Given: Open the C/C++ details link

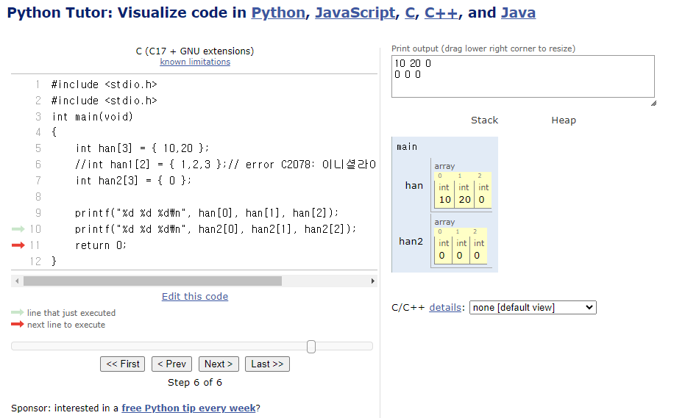Looking at the screenshot, I should pyautogui.click(x=445, y=308).
